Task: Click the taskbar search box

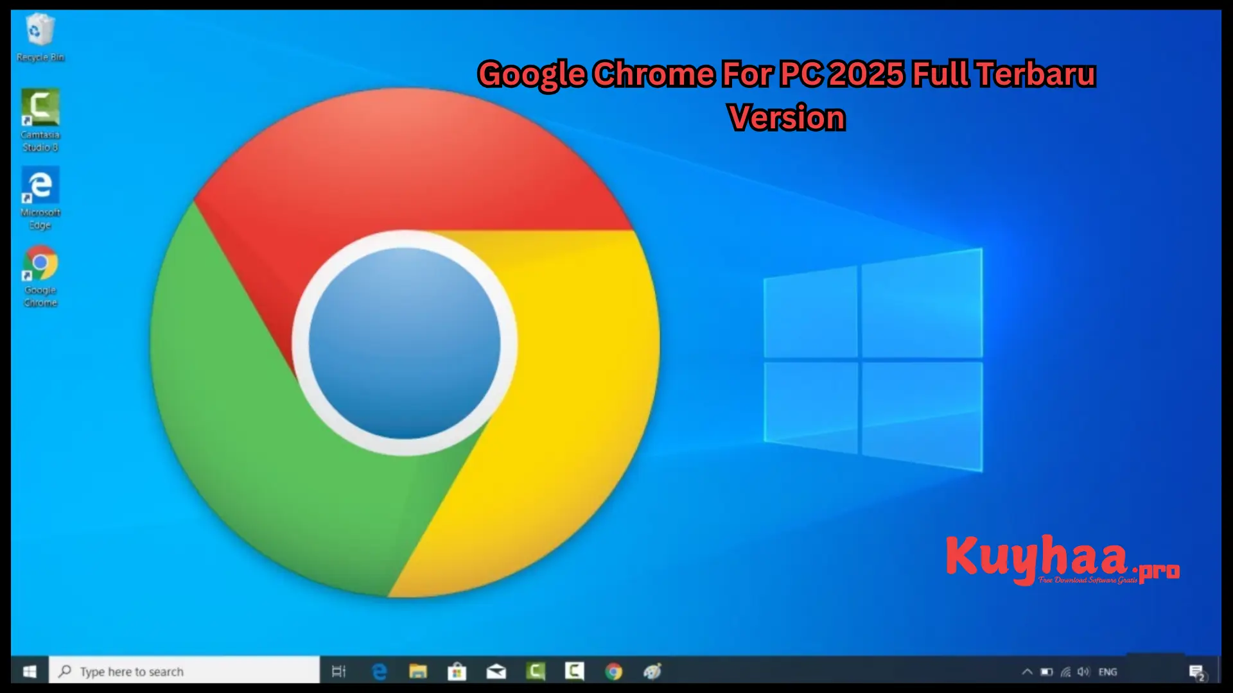Action: pos(184,671)
